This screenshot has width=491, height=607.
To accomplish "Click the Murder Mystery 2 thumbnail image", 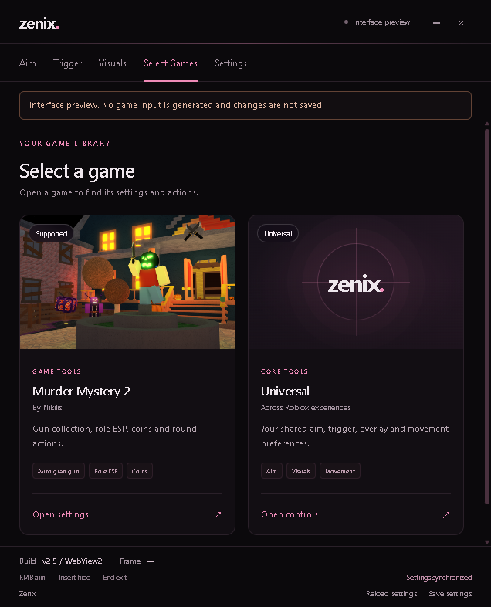I will click(127, 282).
